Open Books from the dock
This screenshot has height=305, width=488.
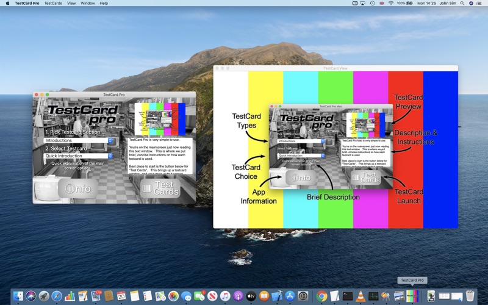pyautogui.click(x=264, y=296)
